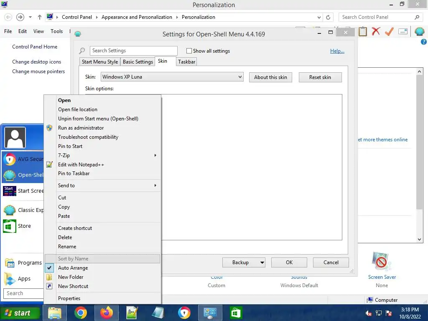Click the AVG Secure Browser taskbar icon
428x321 pixels.
point(184,313)
